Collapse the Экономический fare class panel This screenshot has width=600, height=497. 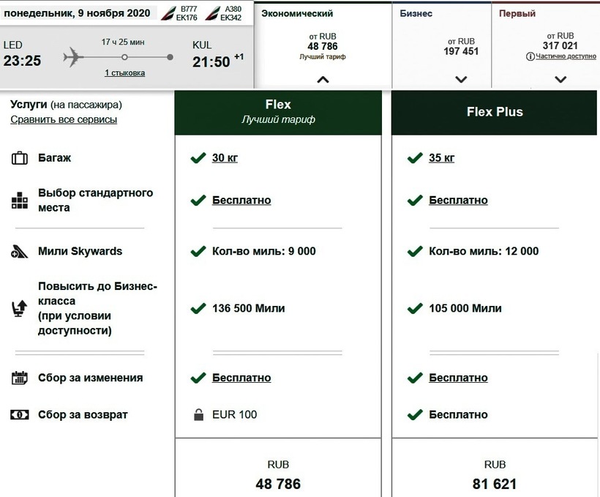click(x=323, y=79)
